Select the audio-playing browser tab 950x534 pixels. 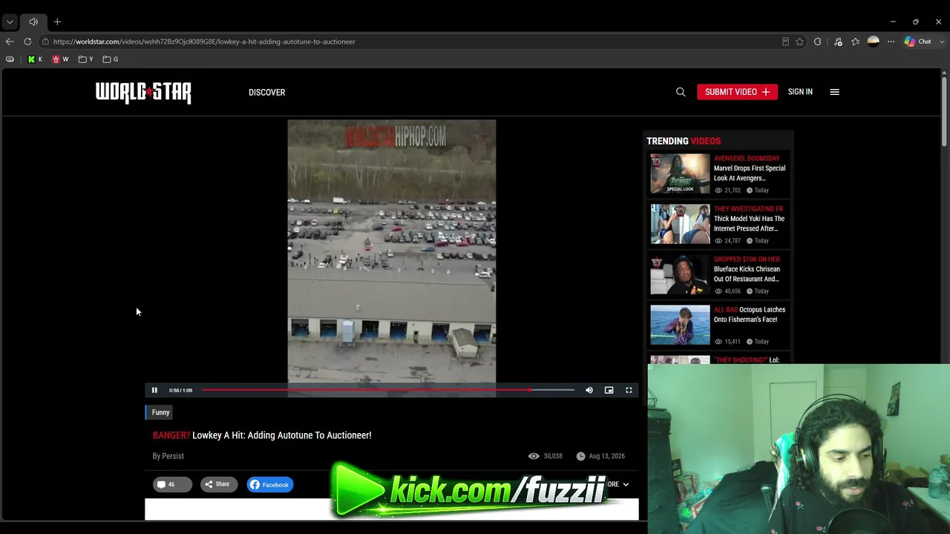33,22
